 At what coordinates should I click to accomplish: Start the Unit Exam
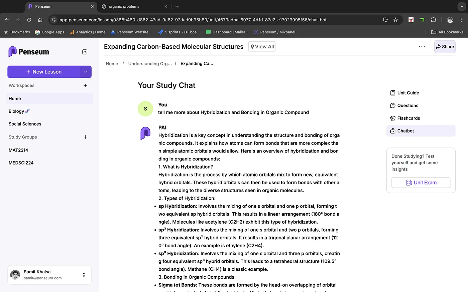pyautogui.click(x=421, y=183)
